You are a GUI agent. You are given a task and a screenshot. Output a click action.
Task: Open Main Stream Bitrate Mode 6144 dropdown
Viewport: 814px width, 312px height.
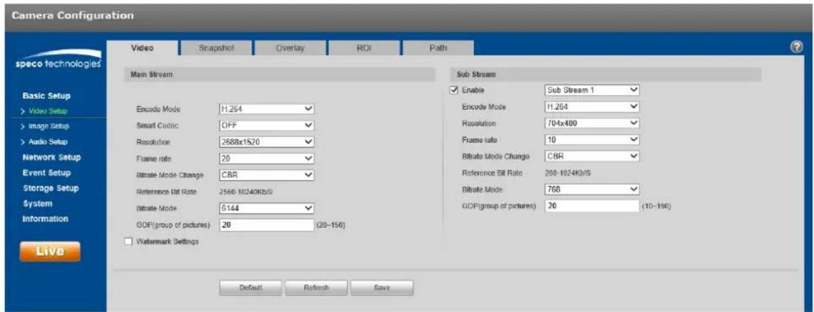point(267,208)
